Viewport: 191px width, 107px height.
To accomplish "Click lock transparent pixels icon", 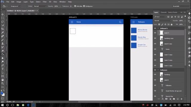I will (159, 24).
